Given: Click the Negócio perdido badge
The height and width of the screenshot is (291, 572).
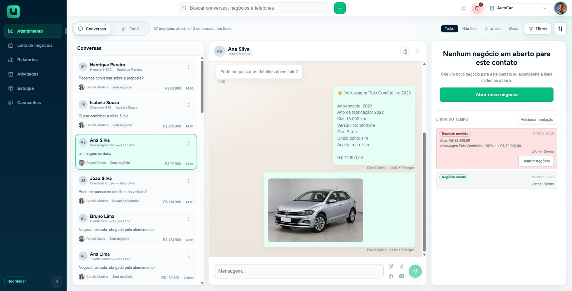Looking at the screenshot, I should 455,134.
